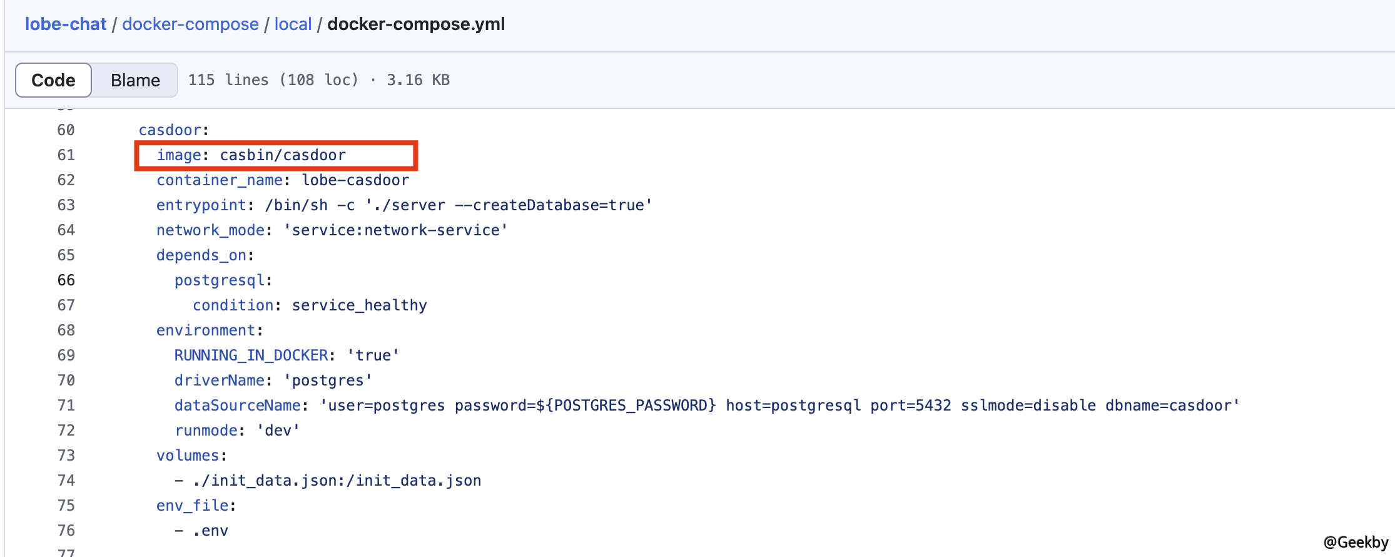Click line number 61 in the gutter
The width and height of the screenshot is (1395, 557).
pyautogui.click(x=66, y=155)
